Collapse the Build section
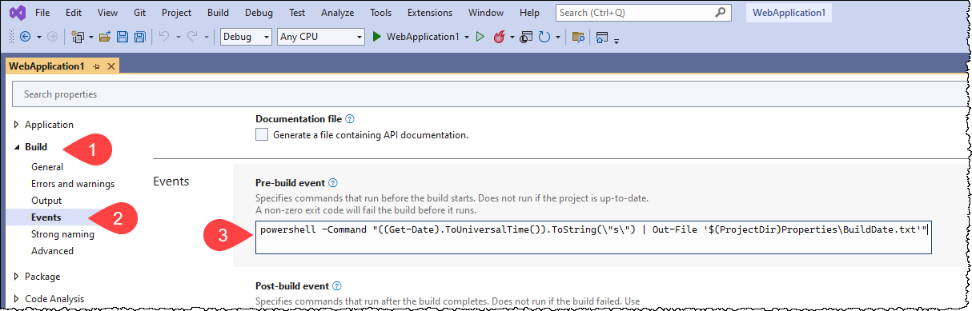 tap(17, 147)
